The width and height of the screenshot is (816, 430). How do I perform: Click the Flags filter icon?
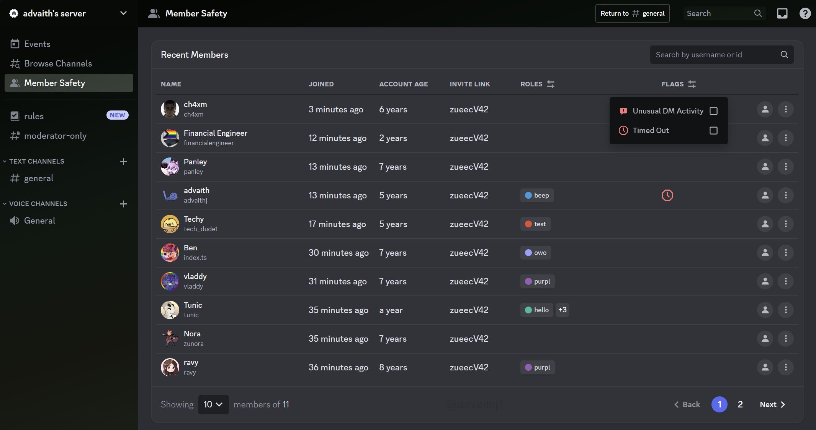click(x=692, y=84)
